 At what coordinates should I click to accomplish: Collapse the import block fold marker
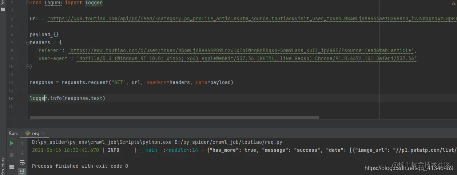tap(28, 3)
